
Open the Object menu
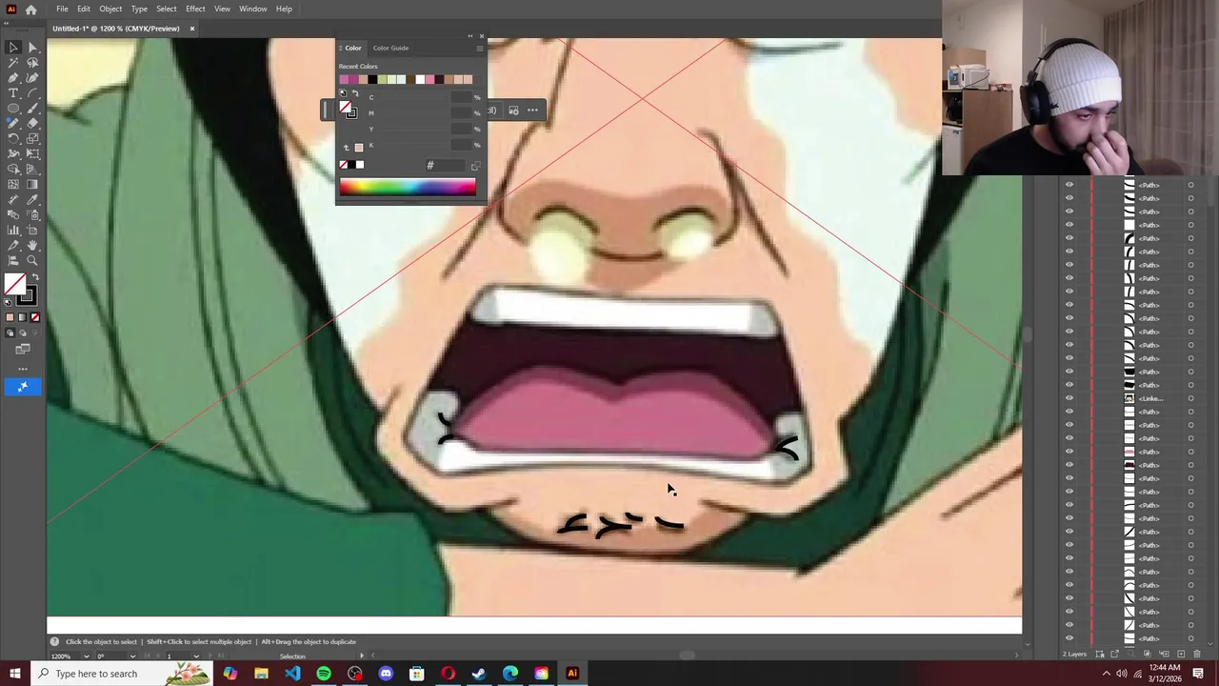tap(110, 9)
